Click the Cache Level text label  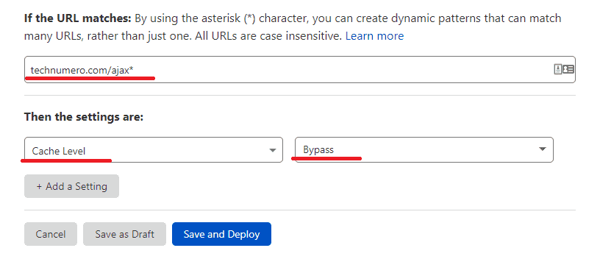pyautogui.click(x=59, y=152)
